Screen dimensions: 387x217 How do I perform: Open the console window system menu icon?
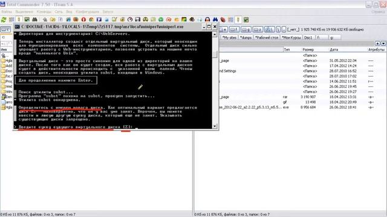click(x=17, y=27)
